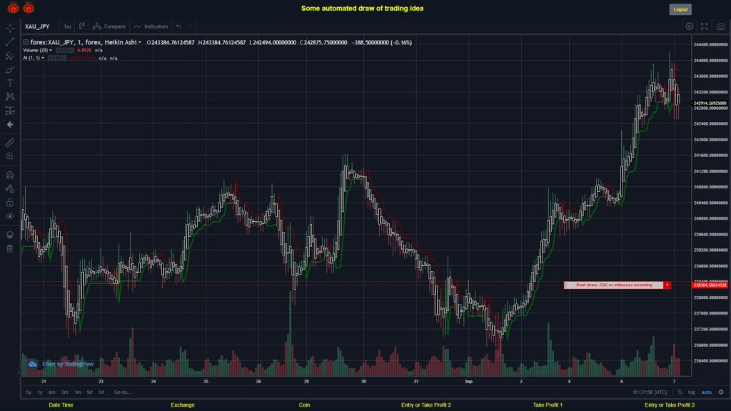Take a chart snapshot with camera icon
Viewport: 731px width, 411px height.
(721, 26)
